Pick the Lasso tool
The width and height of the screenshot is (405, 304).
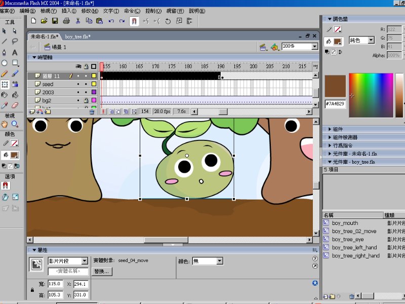tap(15, 41)
